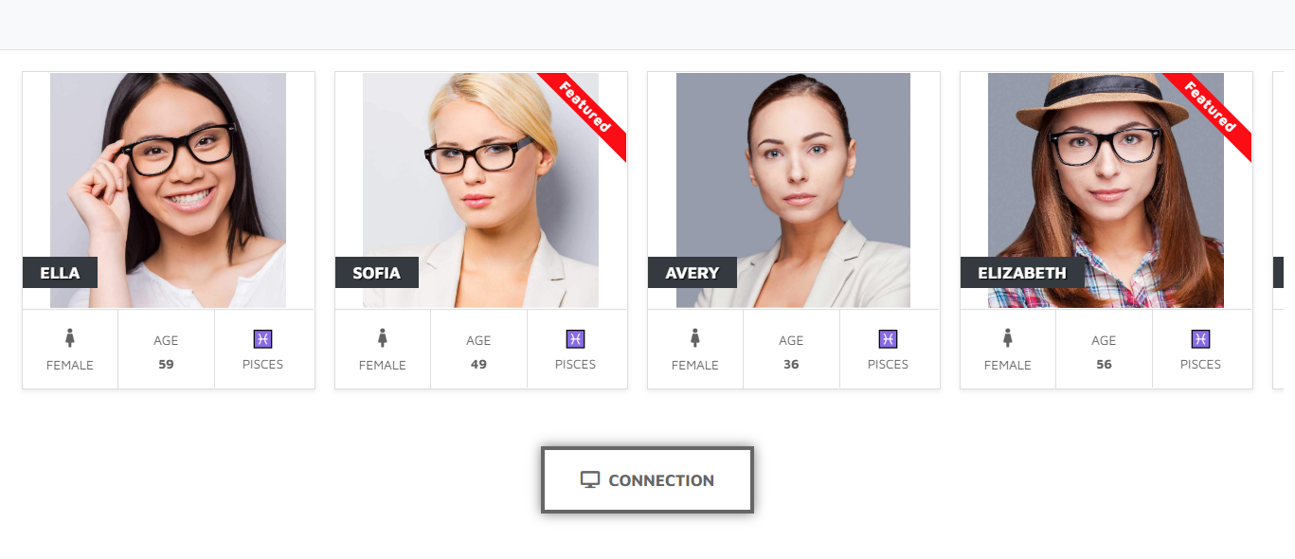Click the ELIZABETH name label
This screenshot has width=1295, height=559.
1022,273
